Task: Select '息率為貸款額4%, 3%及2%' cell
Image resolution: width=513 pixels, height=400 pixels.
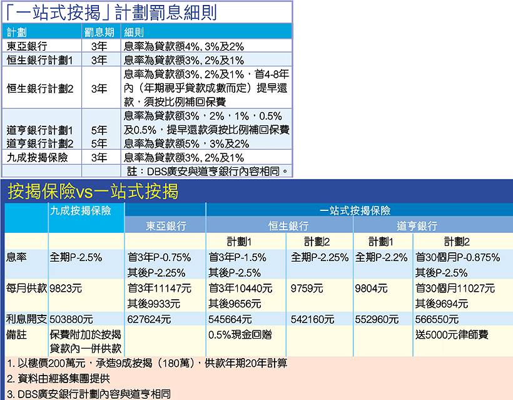Action: click(x=184, y=46)
